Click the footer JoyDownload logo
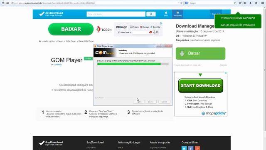 point(51,143)
